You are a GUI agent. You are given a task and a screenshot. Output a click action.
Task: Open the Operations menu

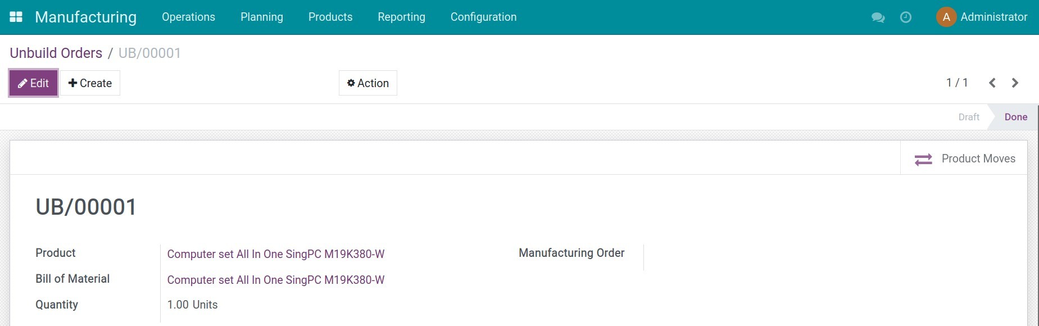[x=188, y=17]
